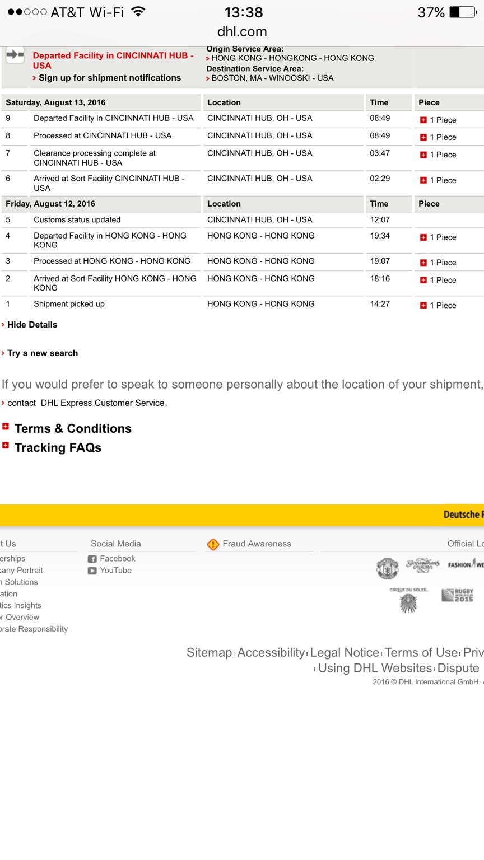
Task: Click the YouTube icon in footer
Action: point(92,571)
